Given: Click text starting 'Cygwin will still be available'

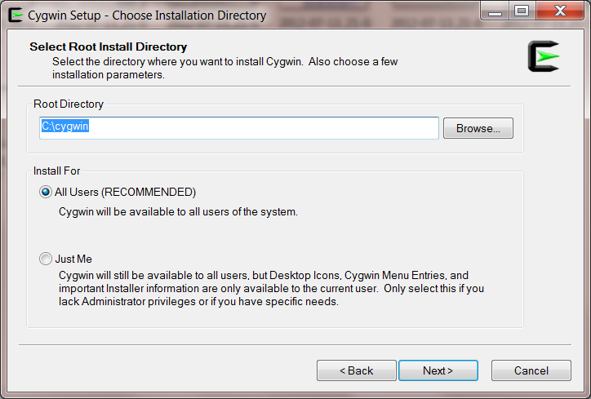Looking at the screenshot, I should point(271,289).
